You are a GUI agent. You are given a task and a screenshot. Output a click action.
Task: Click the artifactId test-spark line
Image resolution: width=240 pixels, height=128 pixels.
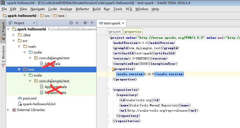pyautogui.click(x=144, y=53)
